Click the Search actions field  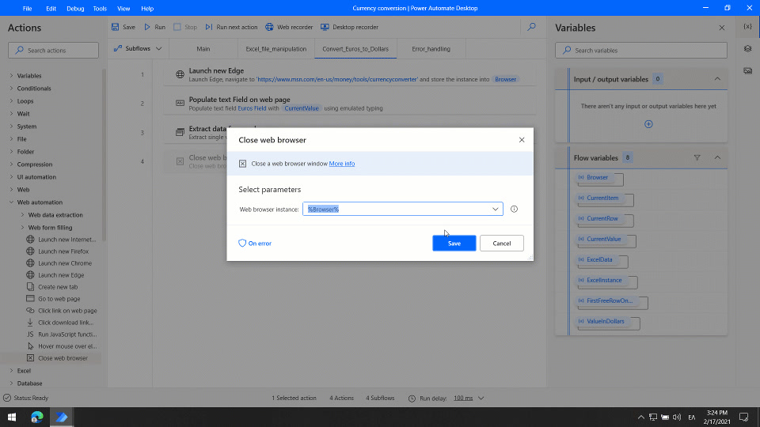coord(53,51)
